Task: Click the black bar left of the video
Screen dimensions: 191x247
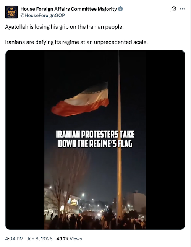Action: (25, 140)
